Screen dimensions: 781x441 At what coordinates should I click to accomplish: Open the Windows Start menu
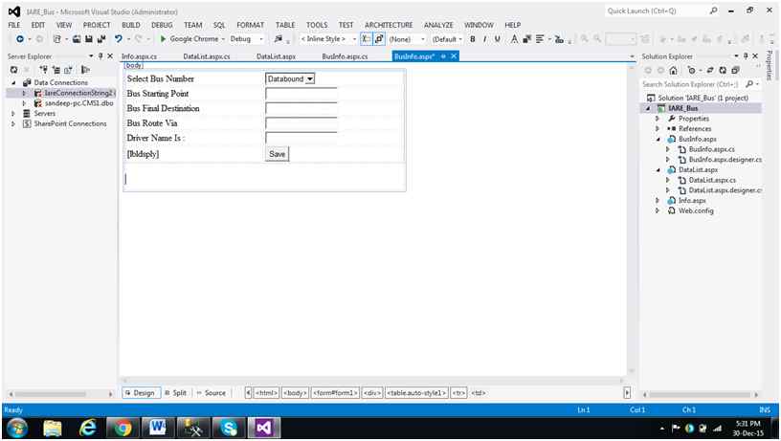click(17, 428)
